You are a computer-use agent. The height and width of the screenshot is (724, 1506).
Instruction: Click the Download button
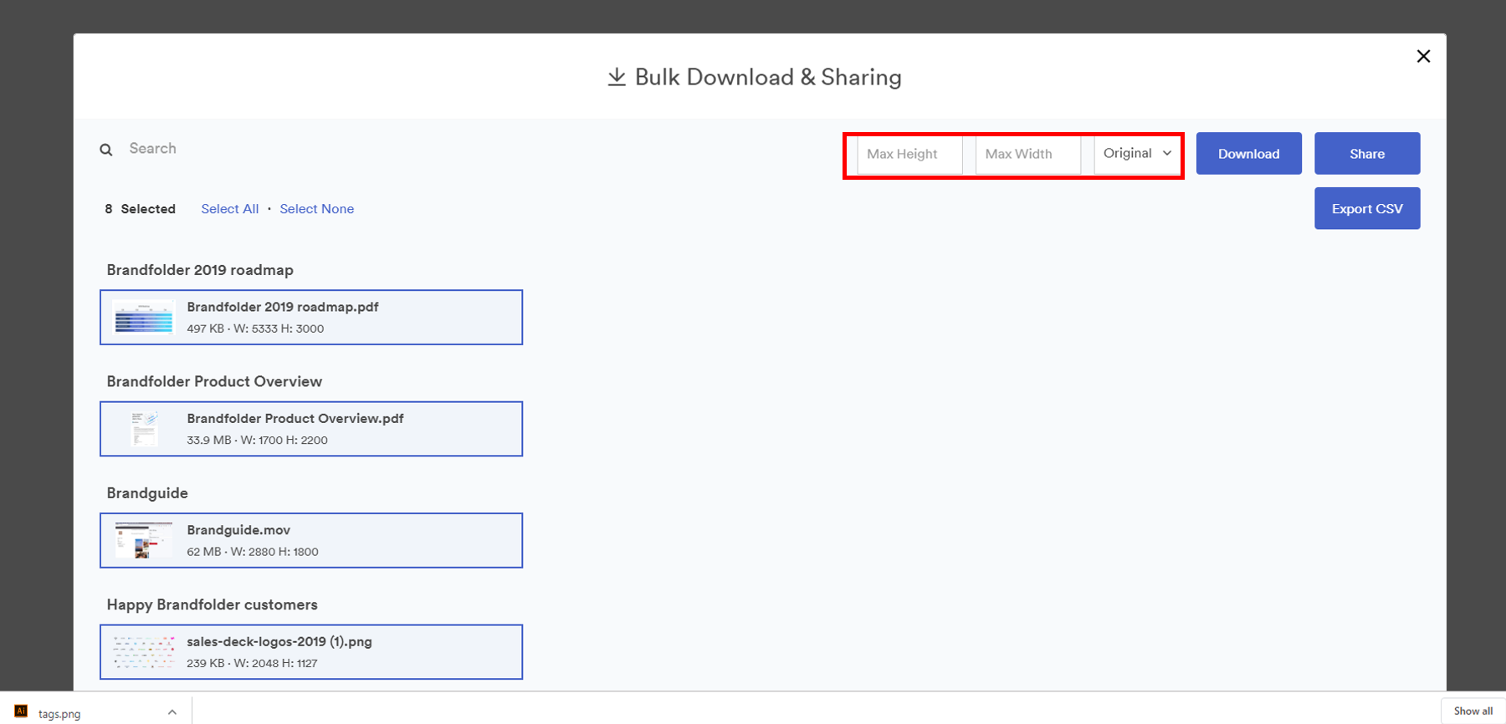1248,154
